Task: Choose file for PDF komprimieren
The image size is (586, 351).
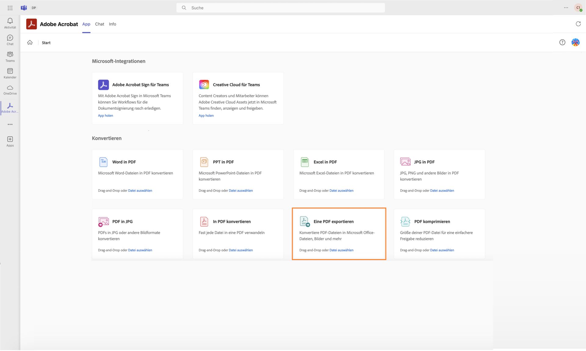Action: pyautogui.click(x=442, y=250)
